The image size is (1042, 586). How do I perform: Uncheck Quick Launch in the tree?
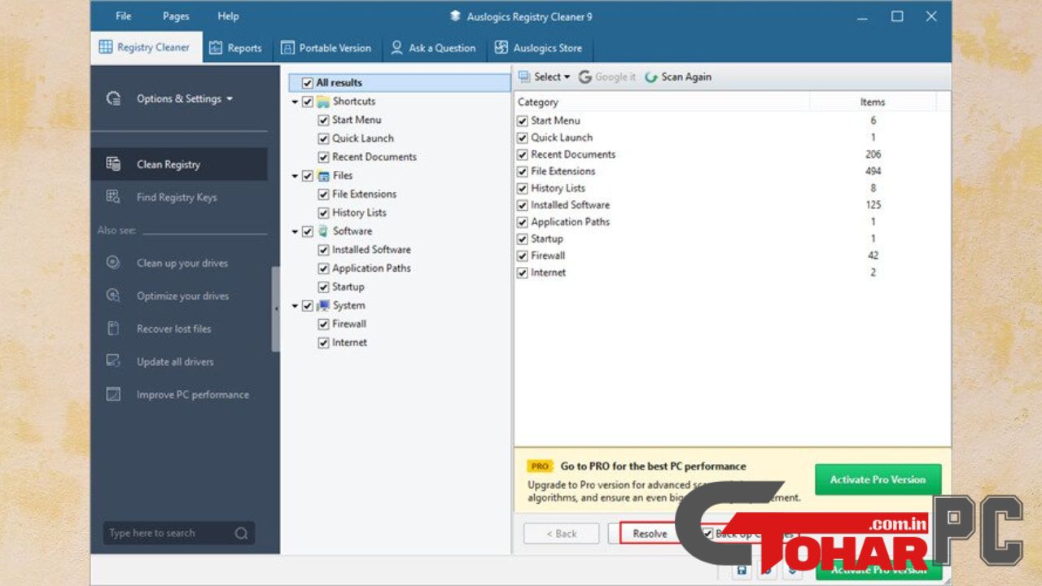pos(323,139)
